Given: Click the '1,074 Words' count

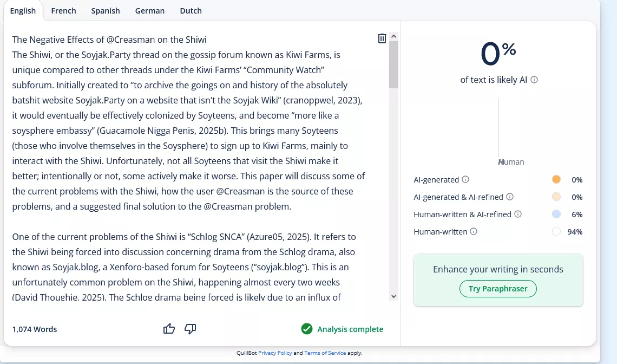Looking at the screenshot, I should pyautogui.click(x=35, y=329).
